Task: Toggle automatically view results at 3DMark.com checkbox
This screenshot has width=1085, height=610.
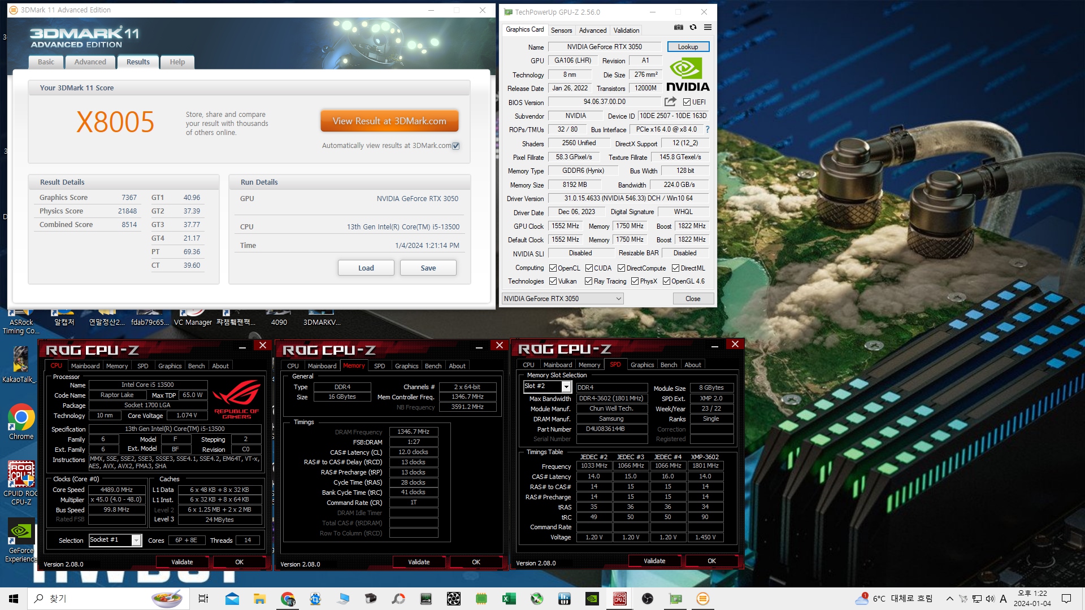Action: point(456,146)
